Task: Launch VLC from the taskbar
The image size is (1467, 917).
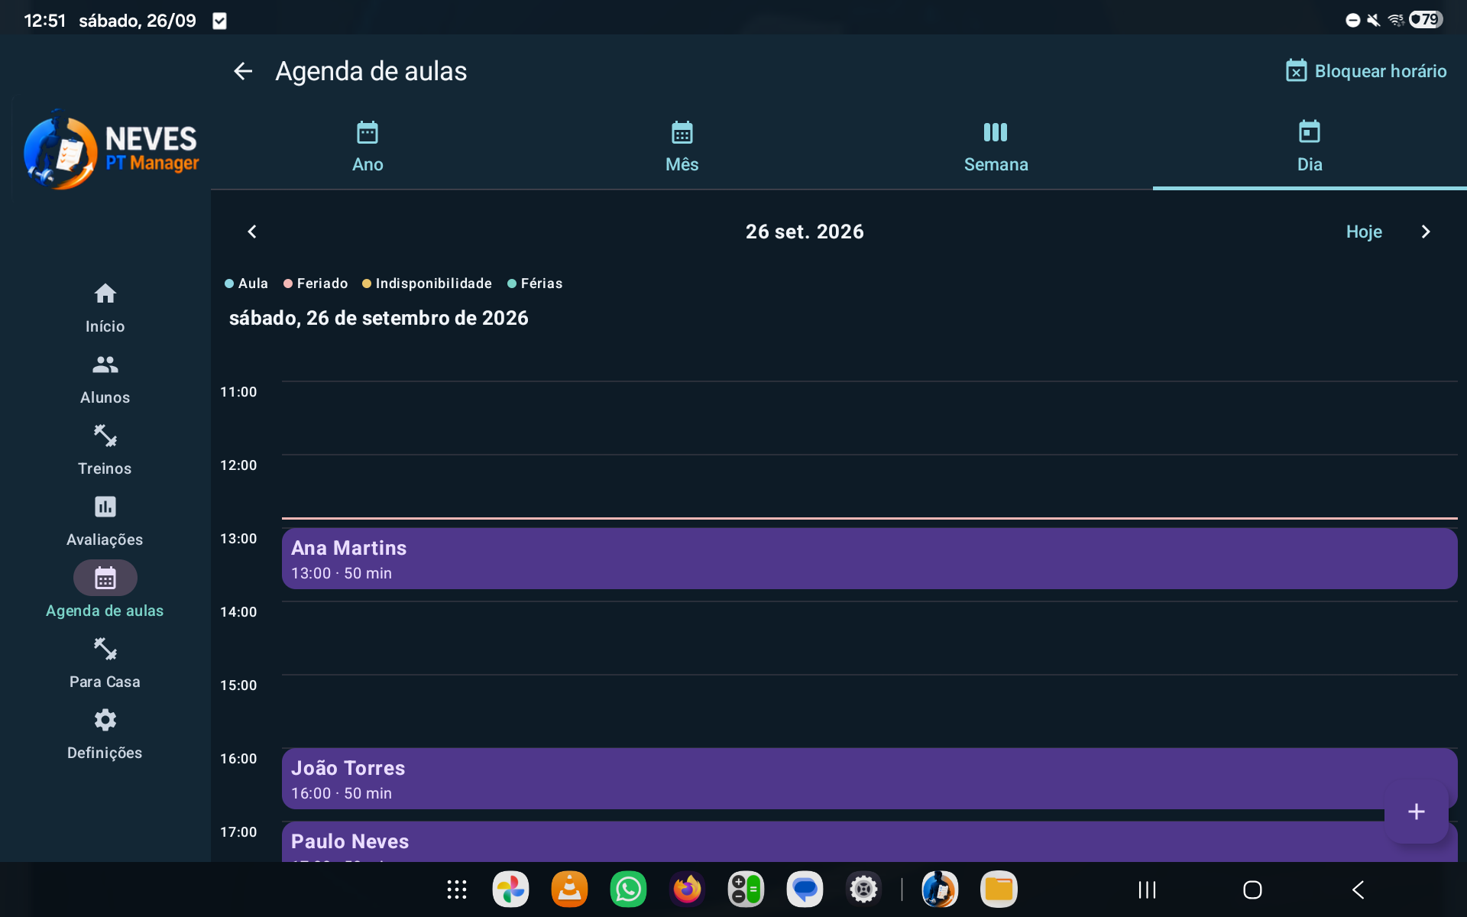Action: click(569, 889)
